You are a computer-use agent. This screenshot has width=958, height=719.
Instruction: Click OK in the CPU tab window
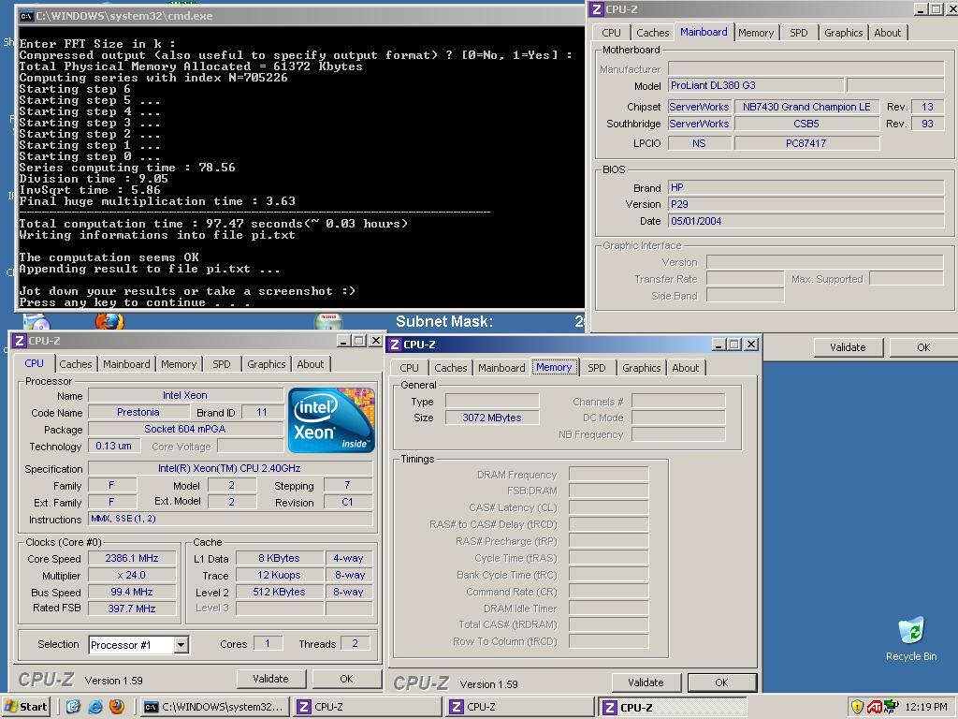click(346, 679)
